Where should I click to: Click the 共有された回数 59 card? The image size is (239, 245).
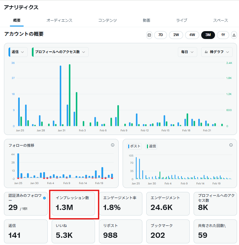[x=215, y=231]
